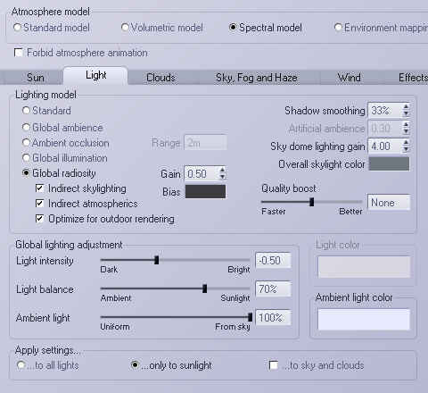Enable Forbid atmosphere animation checkbox
Viewport: 428px width, 393px height.
pos(19,53)
